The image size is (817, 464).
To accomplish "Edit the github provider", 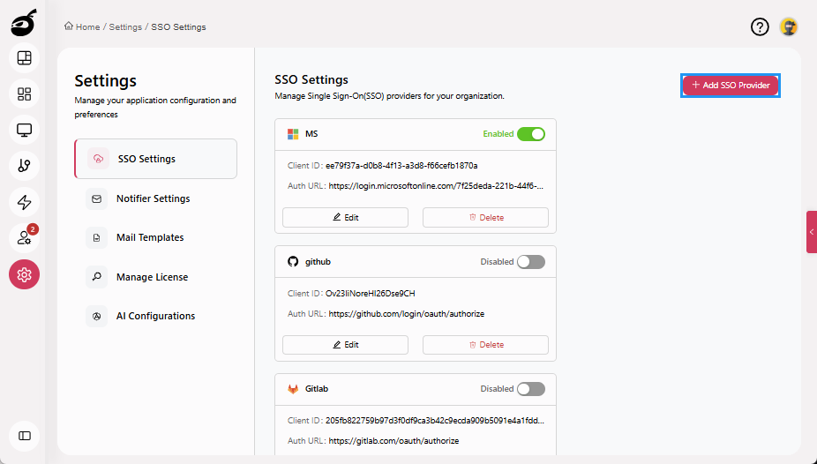I will click(x=346, y=345).
